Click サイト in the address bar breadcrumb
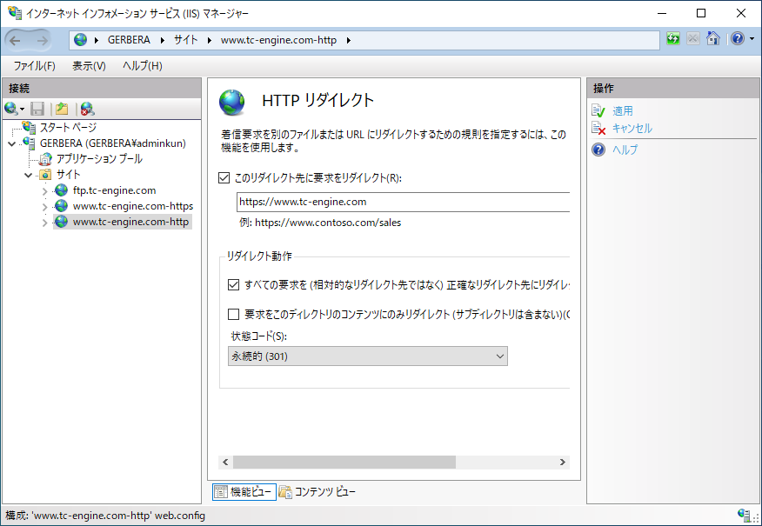The image size is (762, 526). pos(185,40)
